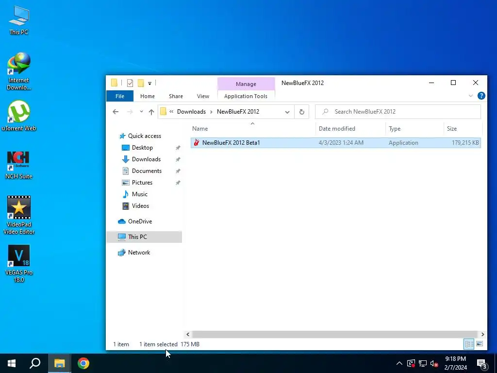Open NCH Suite desktop shortcut
Image resolution: width=497 pixels, height=373 pixels.
(x=19, y=165)
